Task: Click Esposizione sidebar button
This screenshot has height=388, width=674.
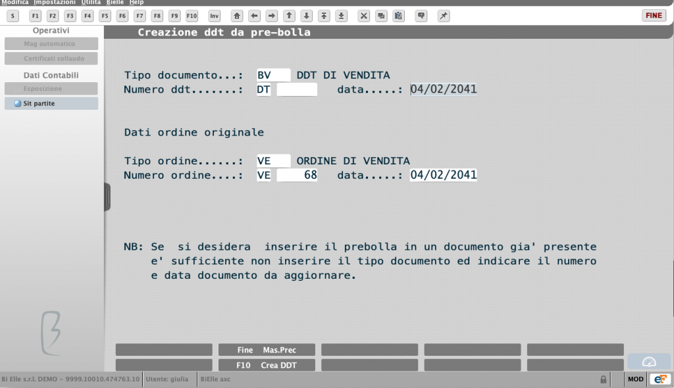Action: click(51, 89)
